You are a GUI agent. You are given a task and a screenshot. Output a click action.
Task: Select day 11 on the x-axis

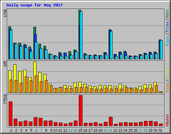(60, 130)
